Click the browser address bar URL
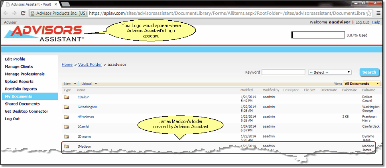The height and width of the screenshot is (168, 386). pyautogui.click(x=226, y=13)
